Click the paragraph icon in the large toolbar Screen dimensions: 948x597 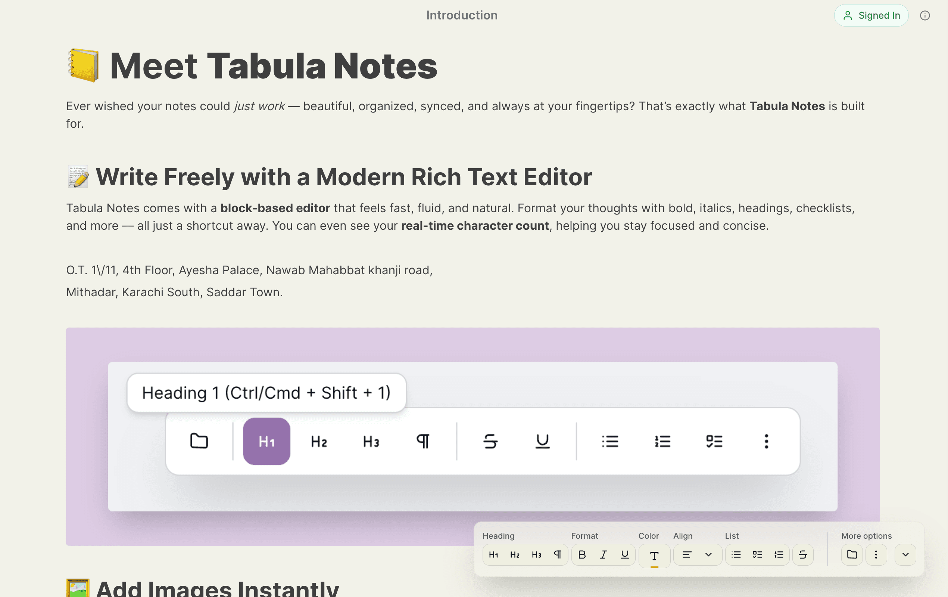423,441
